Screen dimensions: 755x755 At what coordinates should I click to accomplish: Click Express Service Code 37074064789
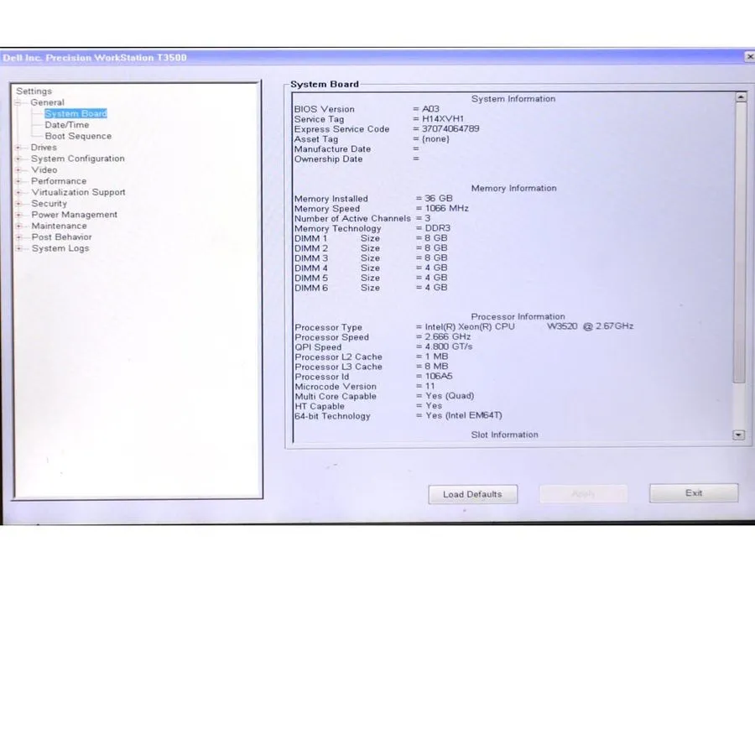[x=450, y=128]
